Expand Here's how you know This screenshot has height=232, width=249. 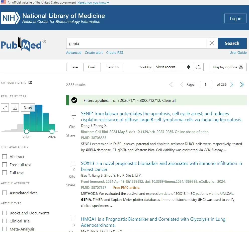93,3
